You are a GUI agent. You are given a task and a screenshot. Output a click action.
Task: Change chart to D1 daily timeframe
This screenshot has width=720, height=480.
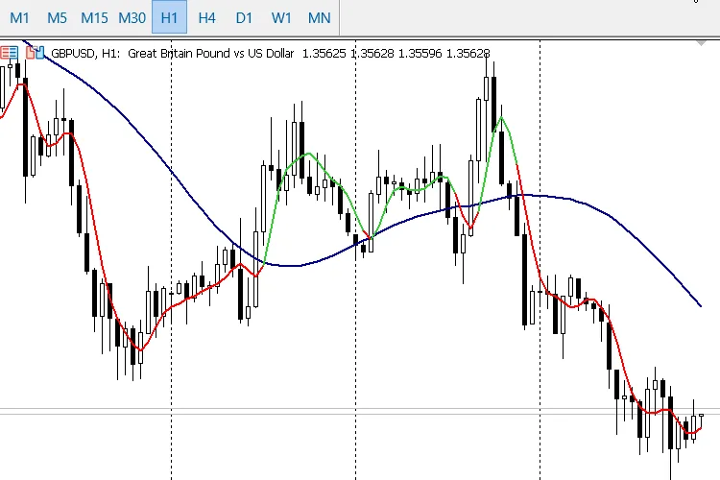tap(244, 18)
